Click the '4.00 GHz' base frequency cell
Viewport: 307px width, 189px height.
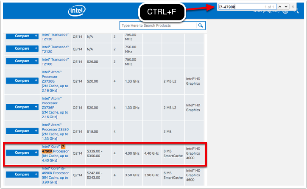click(x=132, y=153)
